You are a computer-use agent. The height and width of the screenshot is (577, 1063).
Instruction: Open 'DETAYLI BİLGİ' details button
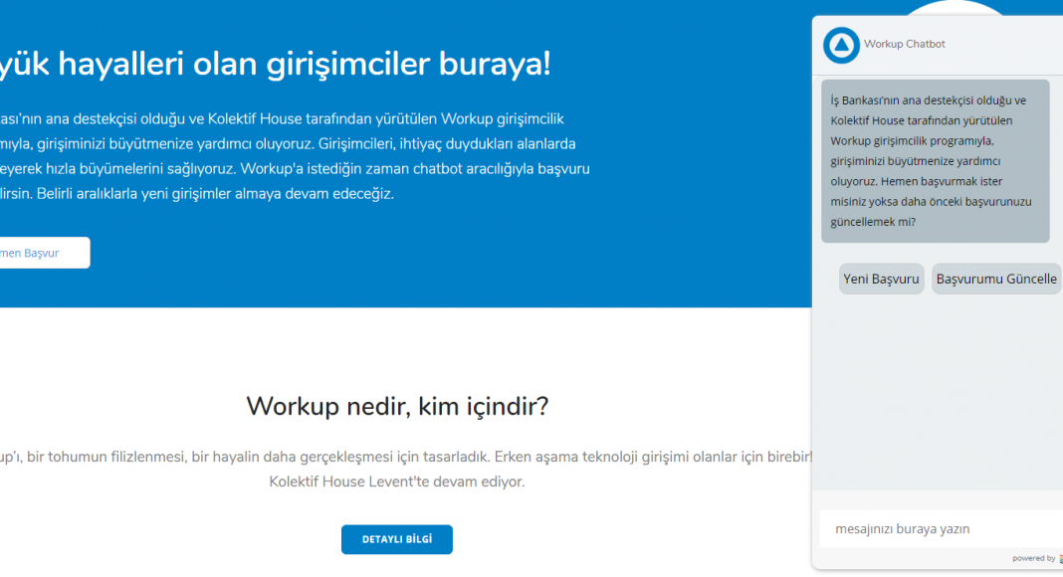(x=396, y=539)
